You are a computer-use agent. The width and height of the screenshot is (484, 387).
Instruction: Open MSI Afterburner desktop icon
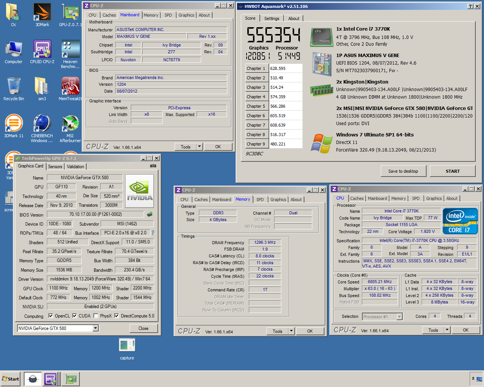70,128
